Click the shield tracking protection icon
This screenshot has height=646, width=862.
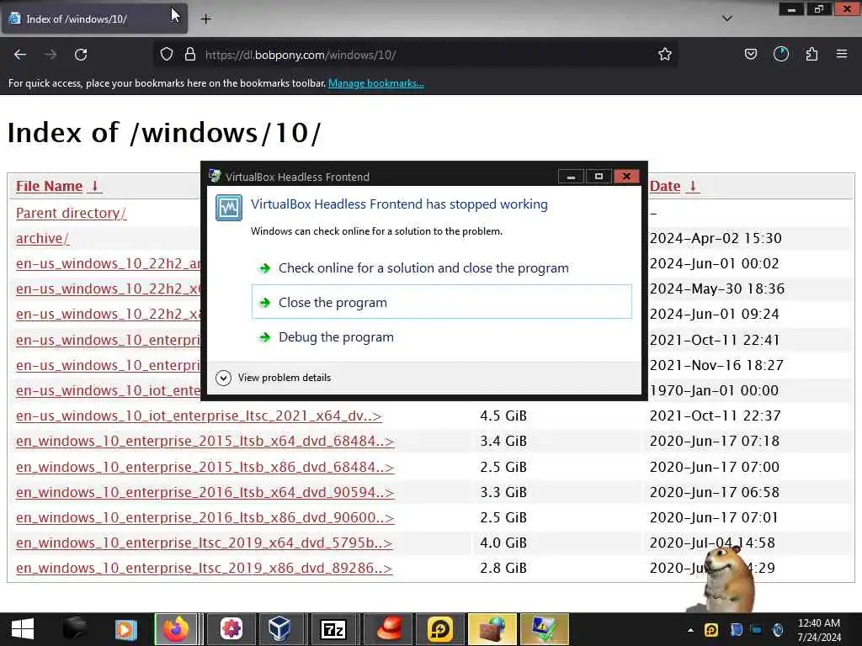click(x=167, y=55)
